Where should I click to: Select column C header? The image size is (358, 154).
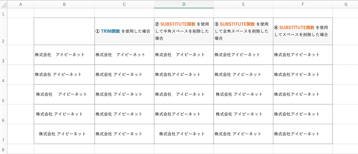(124, 4)
